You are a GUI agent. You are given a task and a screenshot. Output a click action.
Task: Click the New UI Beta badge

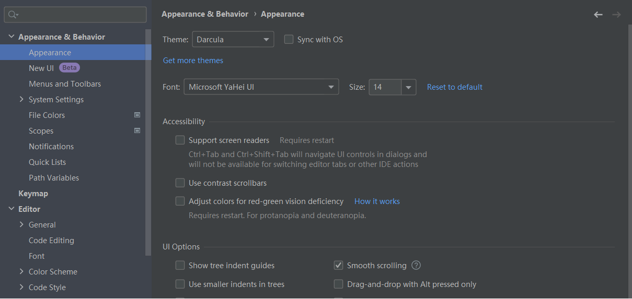pyautogui.click(x=70, y=68)
